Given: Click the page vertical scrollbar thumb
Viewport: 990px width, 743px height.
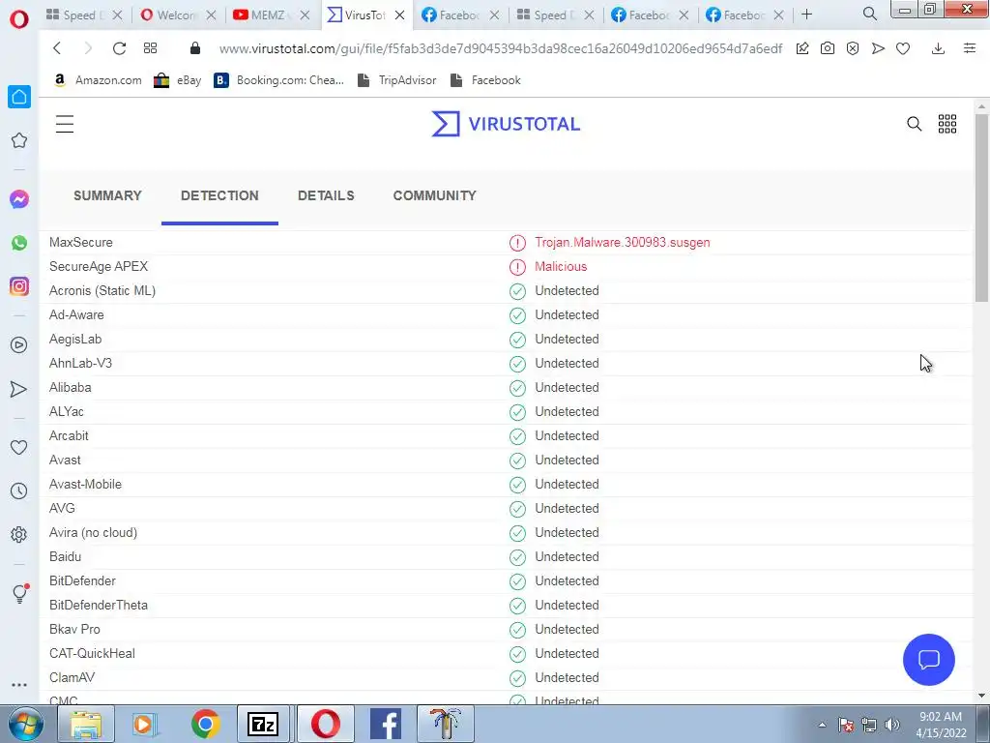Looking at the screenshot, I should 981,209.
